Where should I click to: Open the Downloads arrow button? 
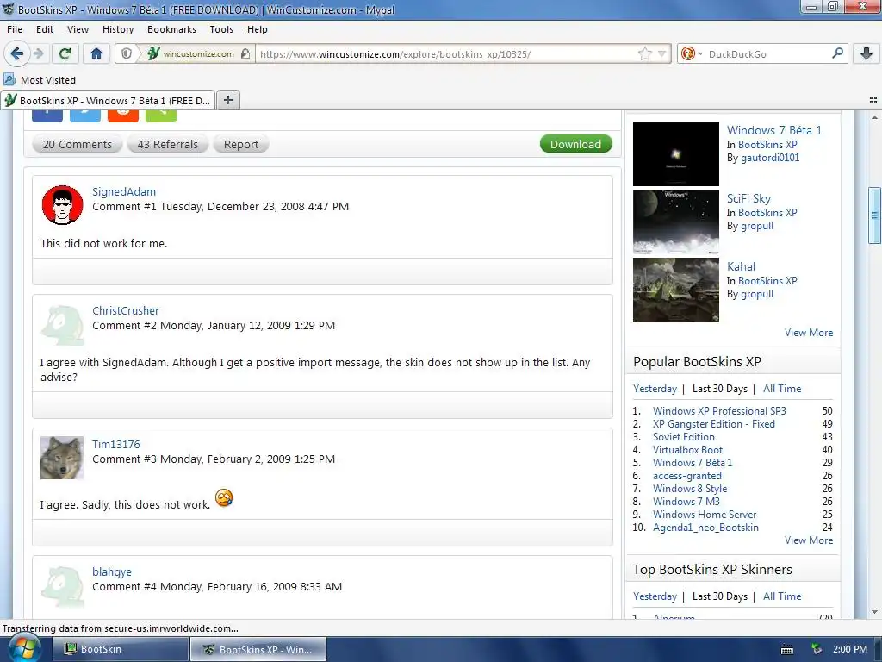click(x=866, y=54)
